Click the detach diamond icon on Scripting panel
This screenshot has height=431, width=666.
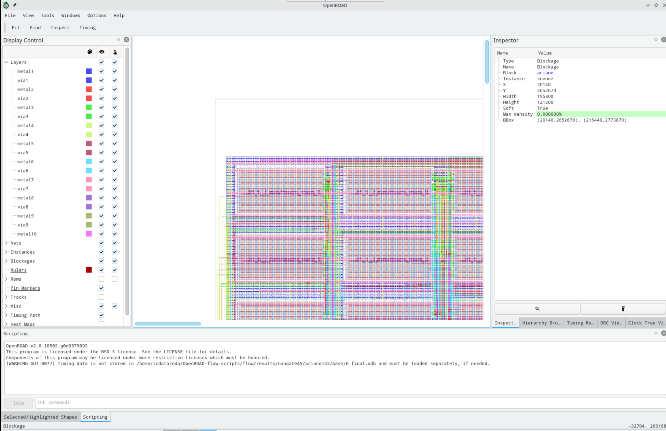(656, 333)
